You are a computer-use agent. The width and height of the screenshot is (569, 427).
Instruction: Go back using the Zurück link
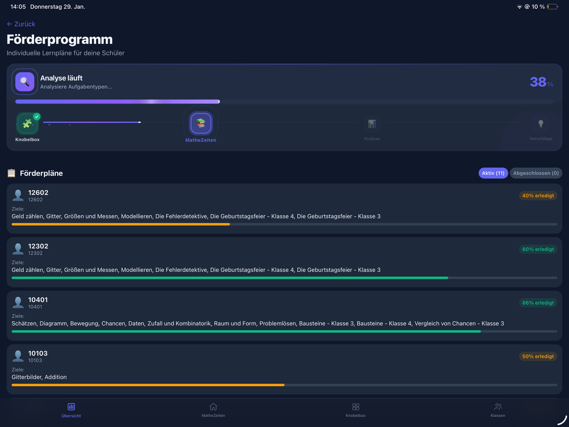pyautogui.click(x=21, y=24)
